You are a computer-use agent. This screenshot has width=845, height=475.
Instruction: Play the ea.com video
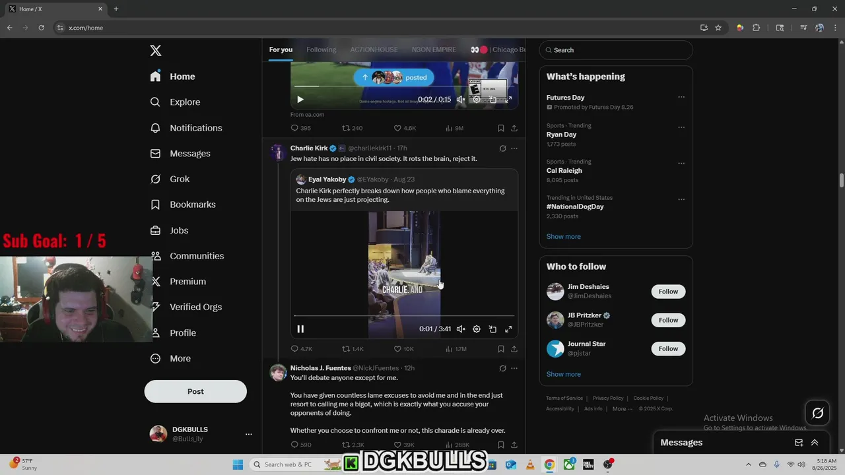click(300, 100)
